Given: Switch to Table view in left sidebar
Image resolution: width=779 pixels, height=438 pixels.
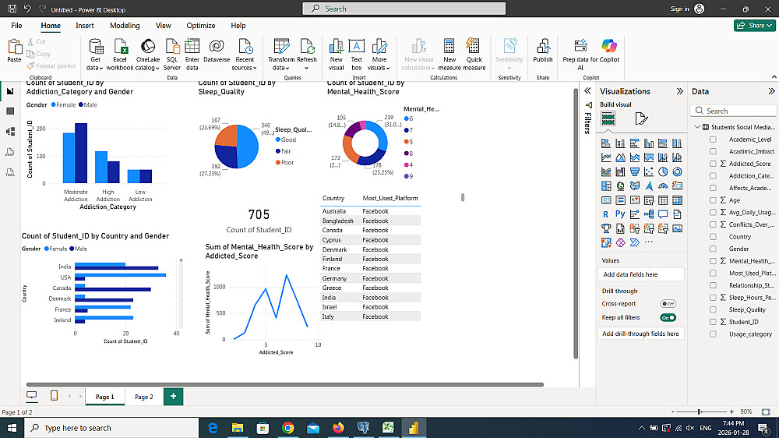Looking at the screenshot, I should pyautogui.click(x=10, y=111).
